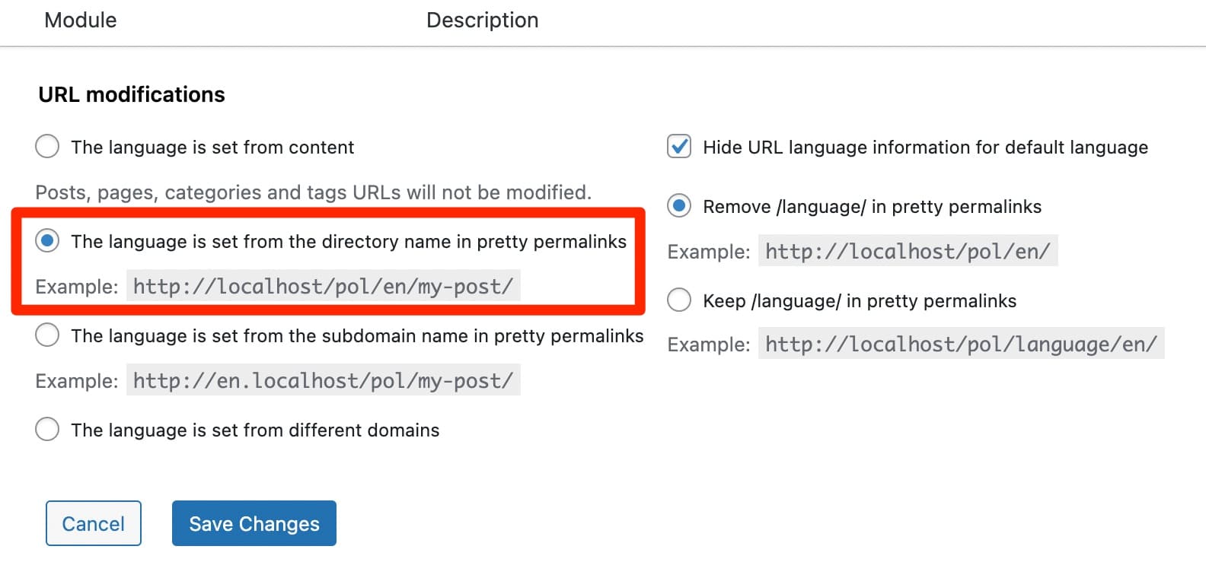1206x578 pixels.
Task: Click example URL http://localhost/pol/language/en/
Action: [x=962, y=344]
